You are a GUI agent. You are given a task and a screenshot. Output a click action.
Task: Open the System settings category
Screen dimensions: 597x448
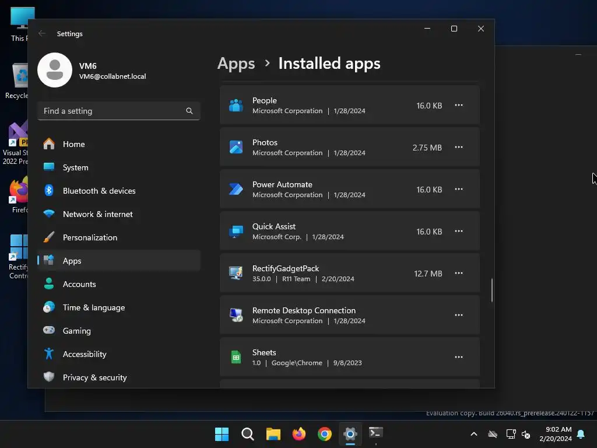click(119, 167)
